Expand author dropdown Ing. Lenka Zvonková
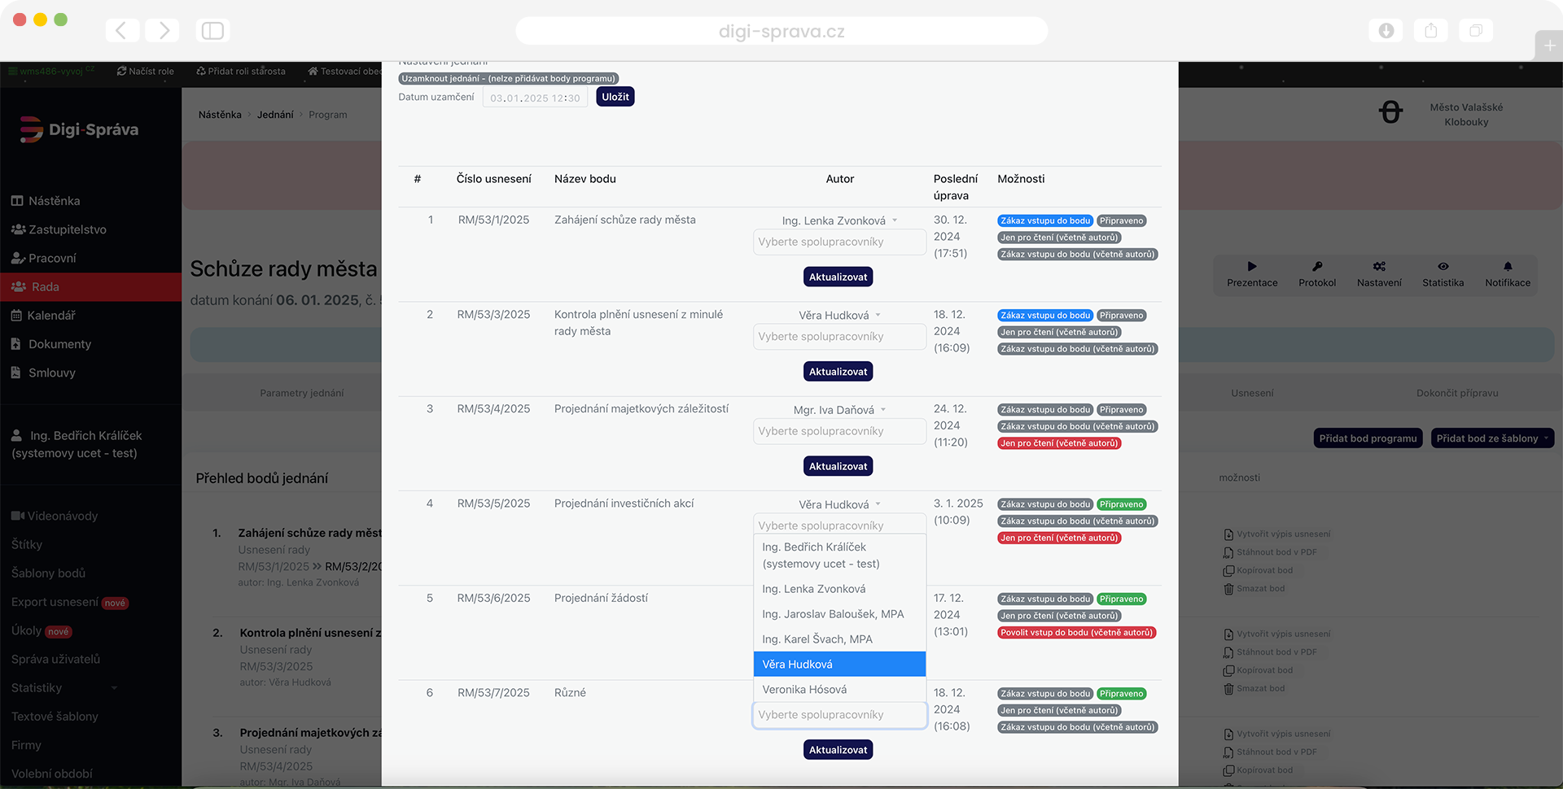1563x789 pixels. click(839, 220)
